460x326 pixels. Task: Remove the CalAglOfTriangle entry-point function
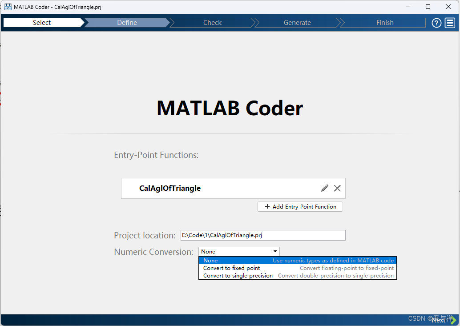[337, 188]
